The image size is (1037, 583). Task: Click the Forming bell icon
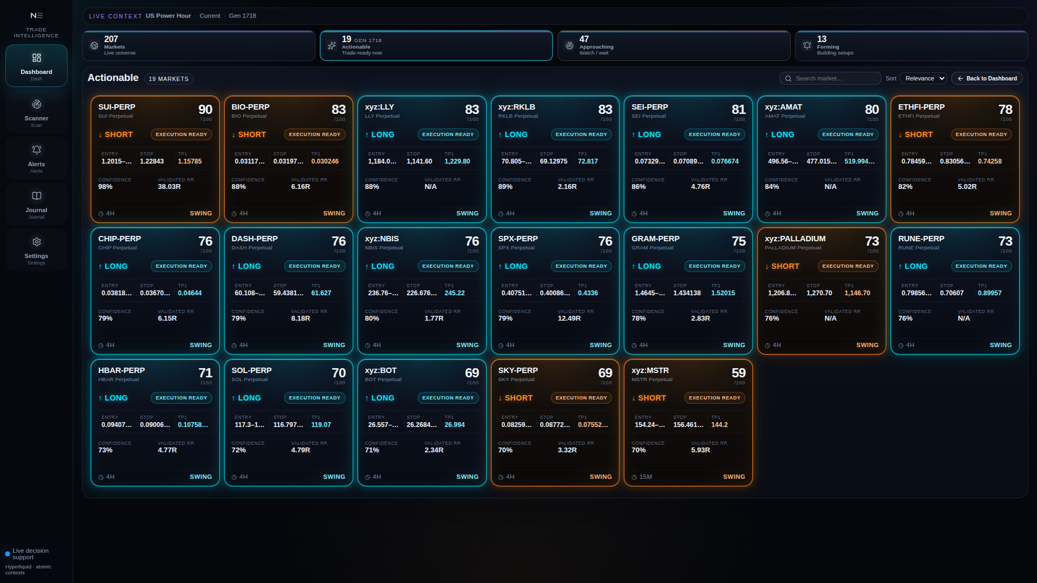807,46
